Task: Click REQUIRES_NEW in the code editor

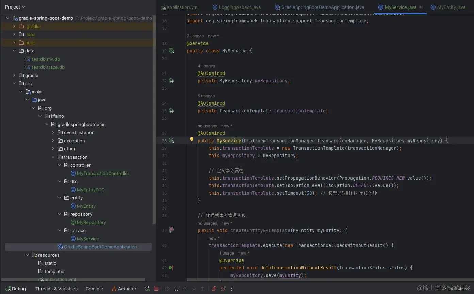Action: 388,178
